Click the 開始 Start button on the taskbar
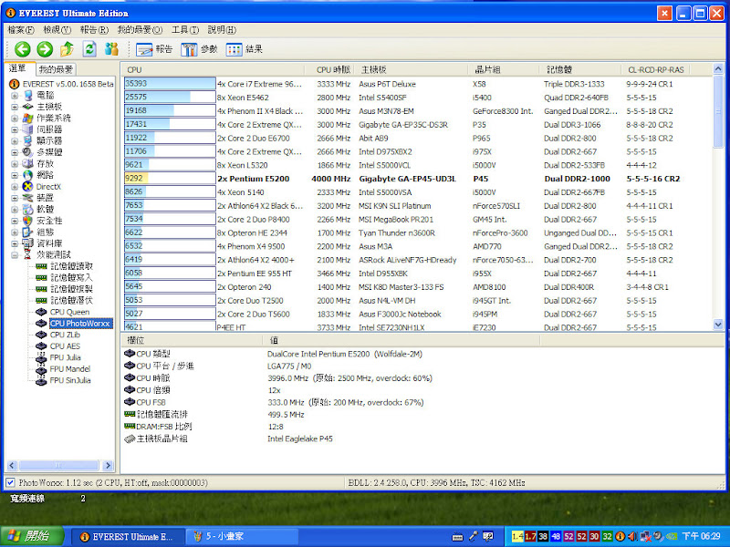The image size is (730, 547). click(32, 535)
